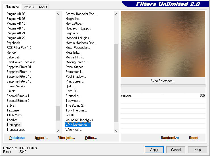Viewport: 210px width, 156px height.
Task: Click the Apply button
Action: (x=154, y=150)
